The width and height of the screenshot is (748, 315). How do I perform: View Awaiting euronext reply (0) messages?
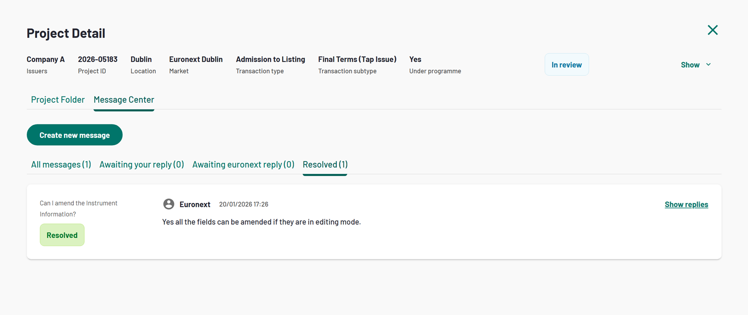coord(243,164)
